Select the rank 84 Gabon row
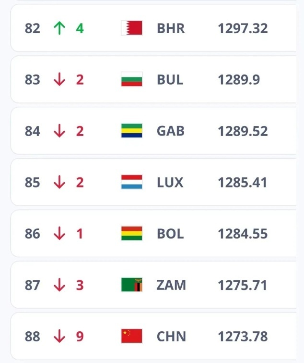 [153, 131]
